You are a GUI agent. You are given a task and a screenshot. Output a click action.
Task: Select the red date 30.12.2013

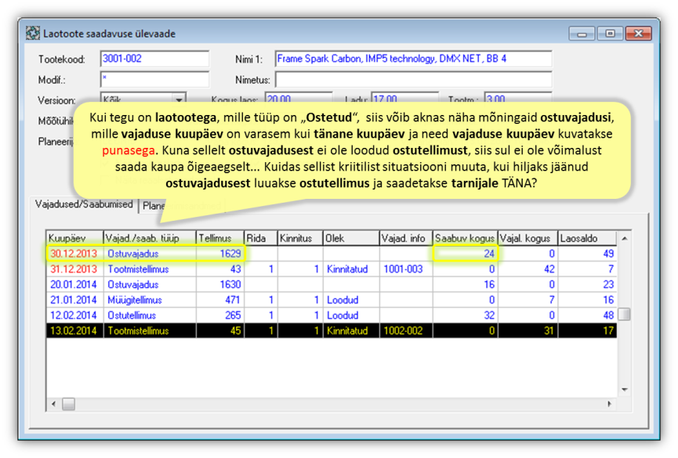point(74,254)
